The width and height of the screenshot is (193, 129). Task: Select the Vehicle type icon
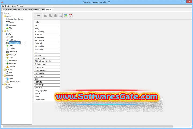click(8, 55)
